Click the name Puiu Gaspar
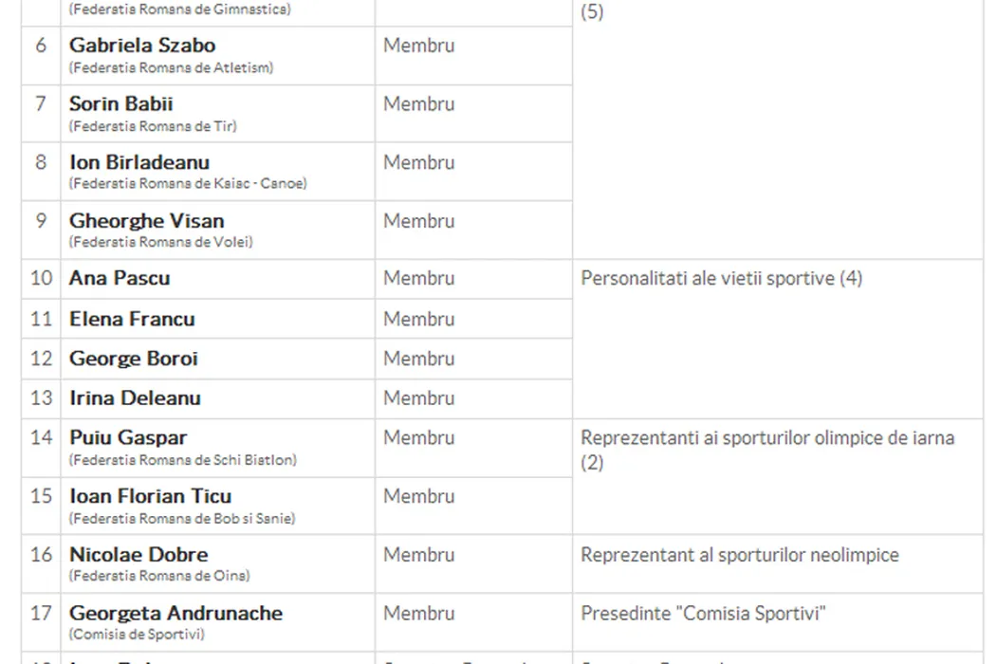The image size is (996, 664). (128, 438)
